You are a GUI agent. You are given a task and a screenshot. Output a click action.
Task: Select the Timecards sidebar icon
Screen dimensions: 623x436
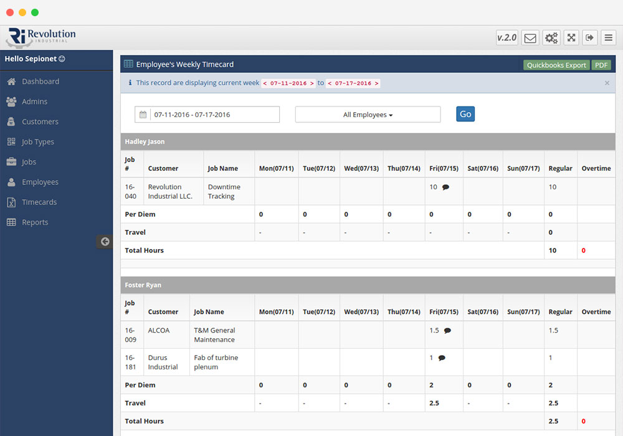pyautogui.click(x=12, y=202)
